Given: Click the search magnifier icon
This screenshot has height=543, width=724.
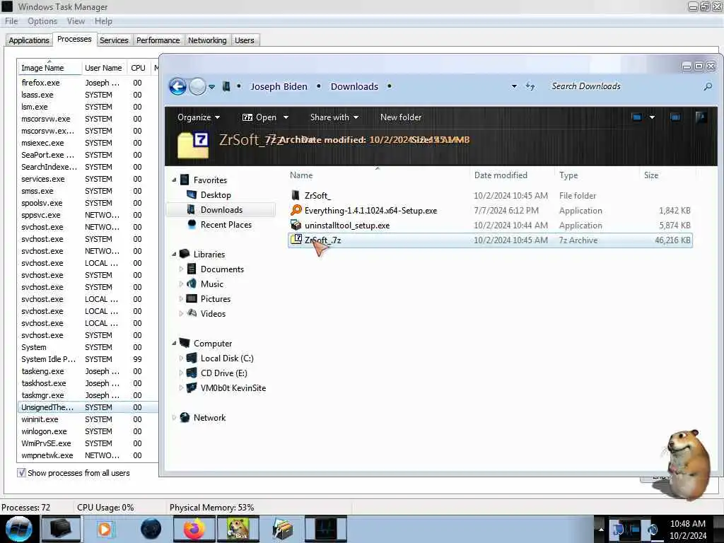Looking at the screenshot, I should [707, 86].
